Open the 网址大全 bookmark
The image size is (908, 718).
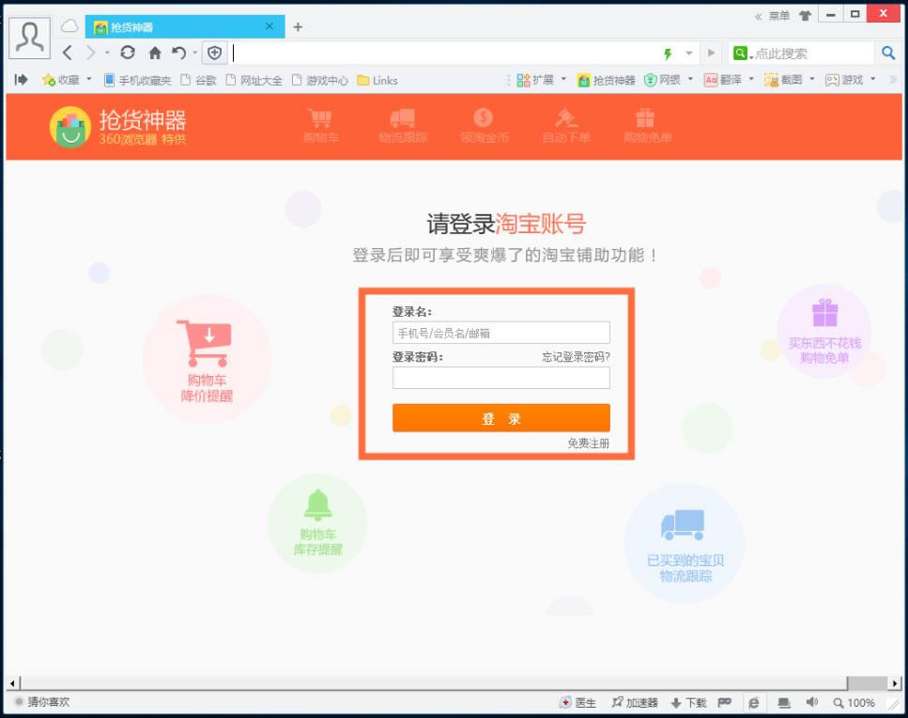254,80
